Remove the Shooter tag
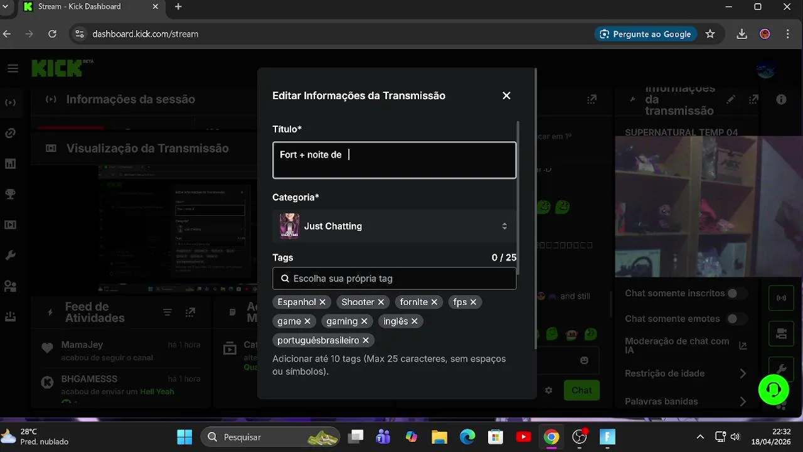This screenshot has width=803, height=452. (x=381, y=302)
